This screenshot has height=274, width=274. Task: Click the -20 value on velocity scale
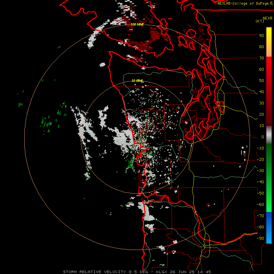260,159
